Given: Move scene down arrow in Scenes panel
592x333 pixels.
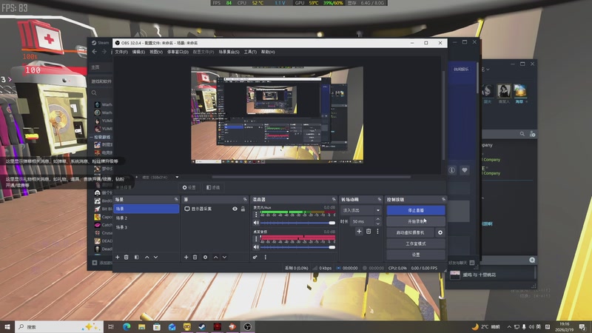Looking at the screenshot, I should click(x=155, y=257).
